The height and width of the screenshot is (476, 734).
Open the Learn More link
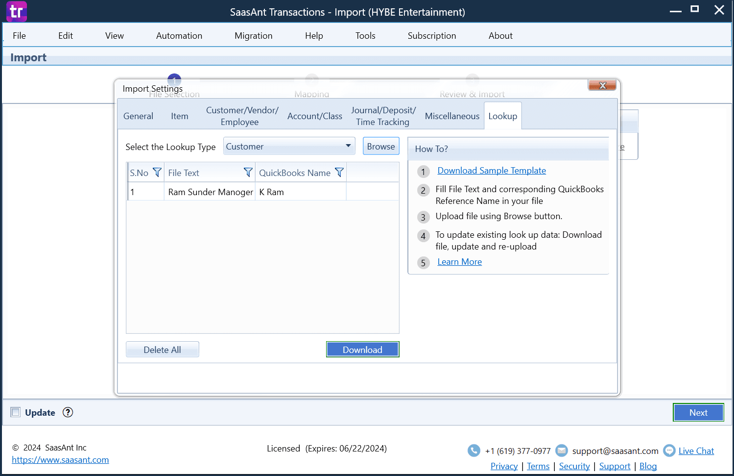pos(460,262)
